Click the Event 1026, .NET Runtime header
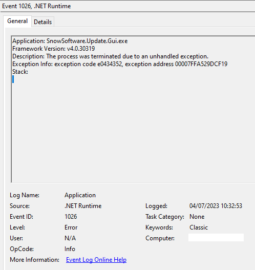 (36, 6)
